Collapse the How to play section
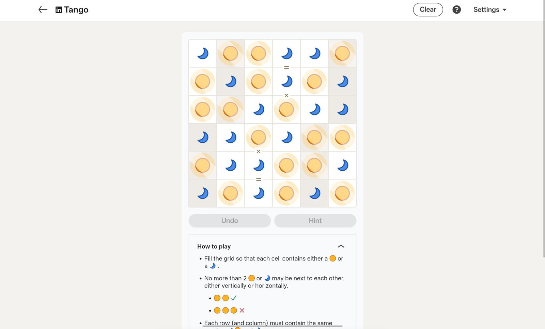 [341, 246]
